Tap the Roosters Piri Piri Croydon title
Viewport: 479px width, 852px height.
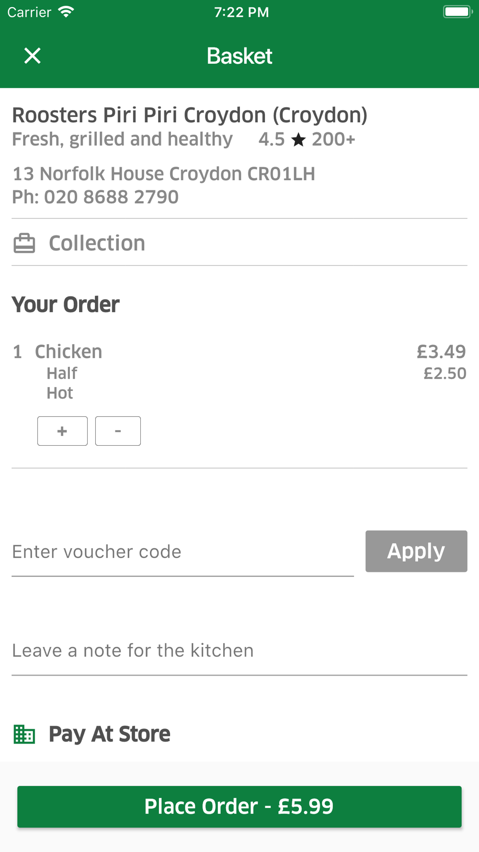pyautogui.click(x=190, y=115)
